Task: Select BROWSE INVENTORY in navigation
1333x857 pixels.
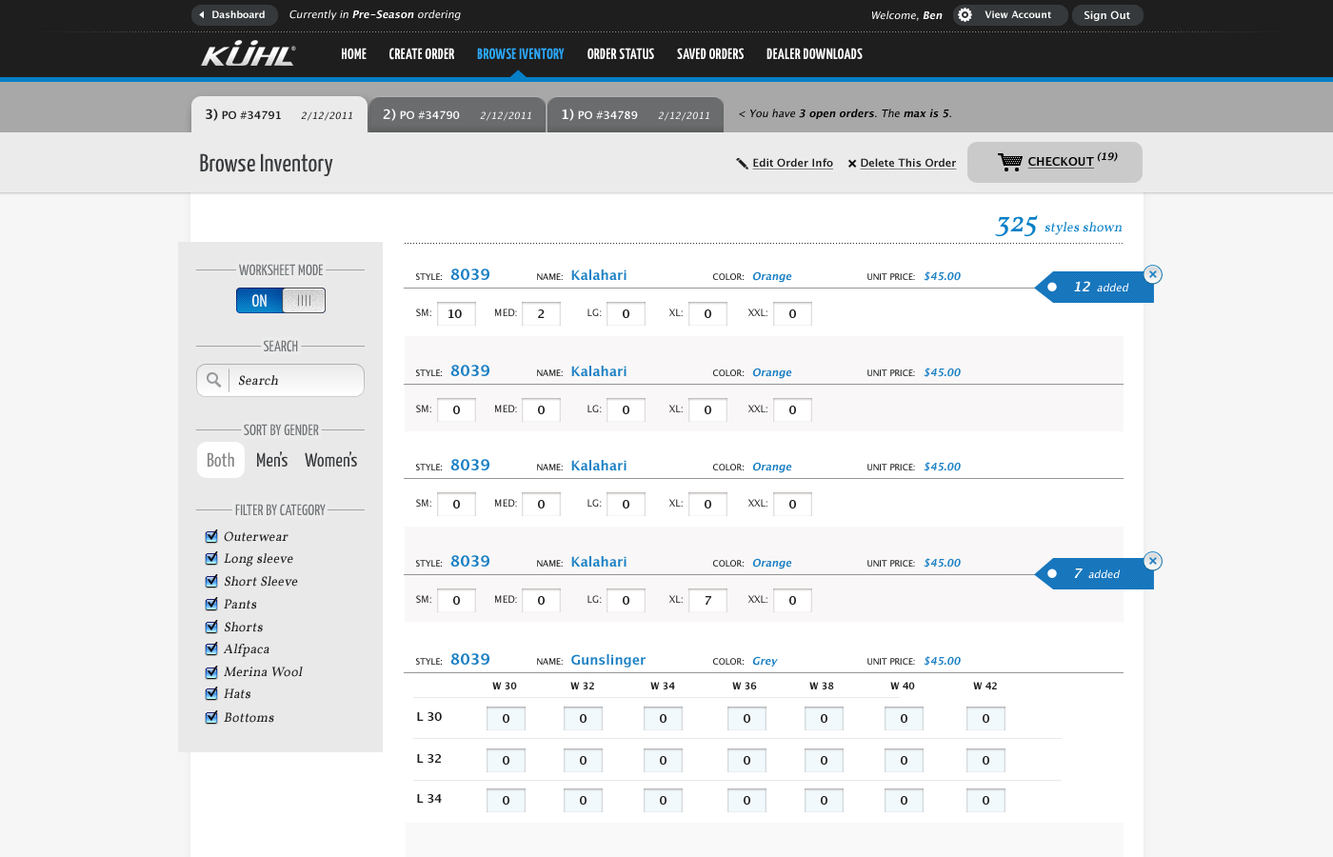Action: [x=520, y=54]
